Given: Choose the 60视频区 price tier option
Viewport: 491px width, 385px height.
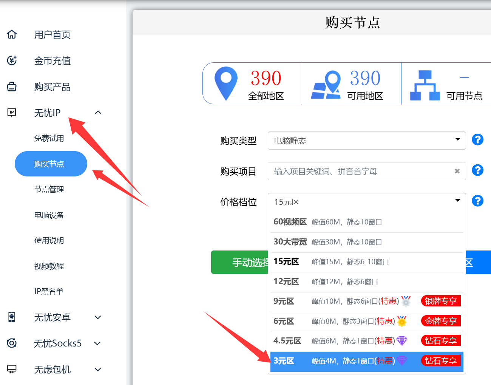Looking at the screenshot, I should point(366,222).
